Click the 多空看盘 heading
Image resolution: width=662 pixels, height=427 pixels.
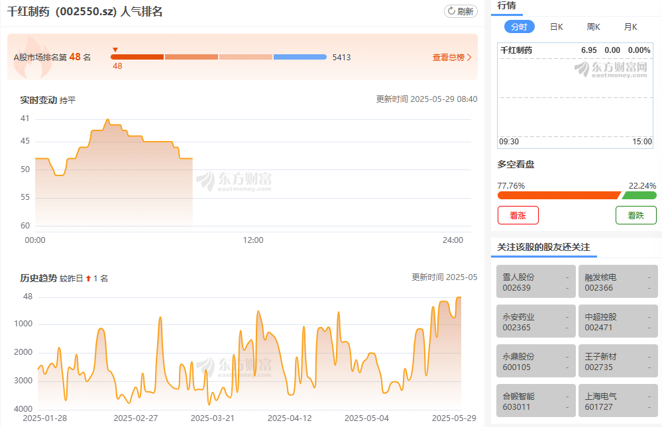point(516,165)
